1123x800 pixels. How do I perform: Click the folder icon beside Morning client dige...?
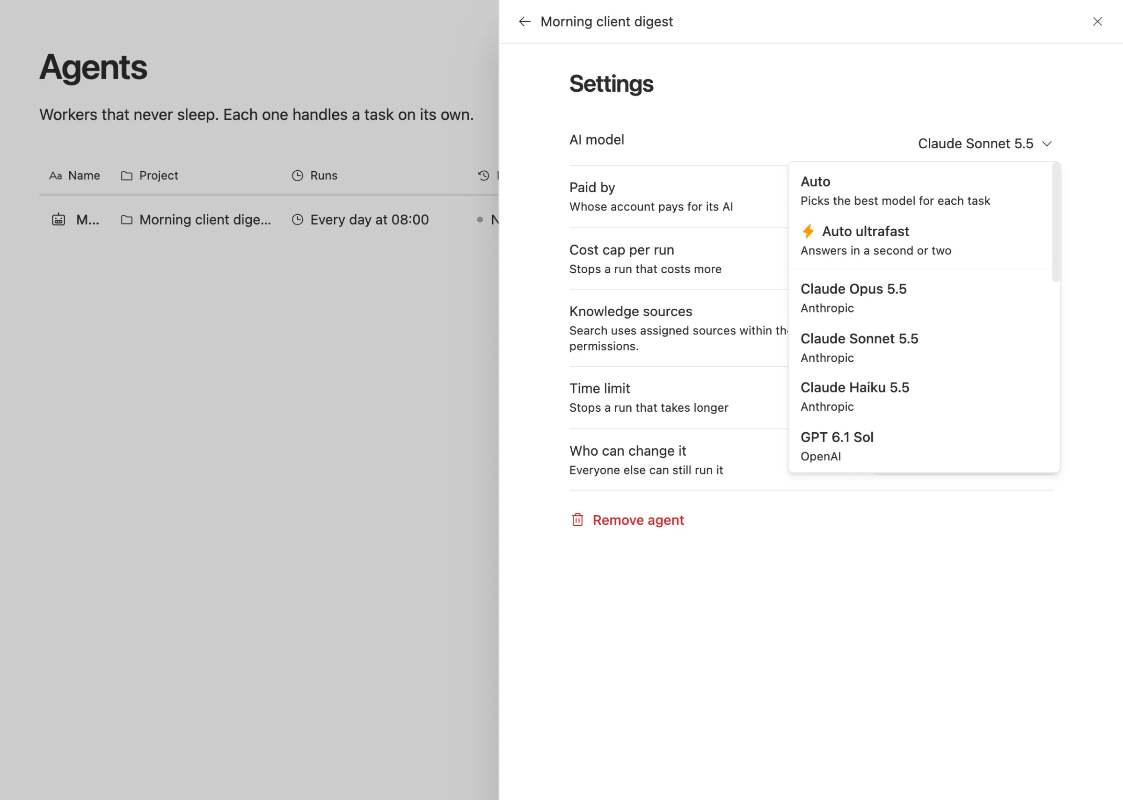click(x=127, y=220)
